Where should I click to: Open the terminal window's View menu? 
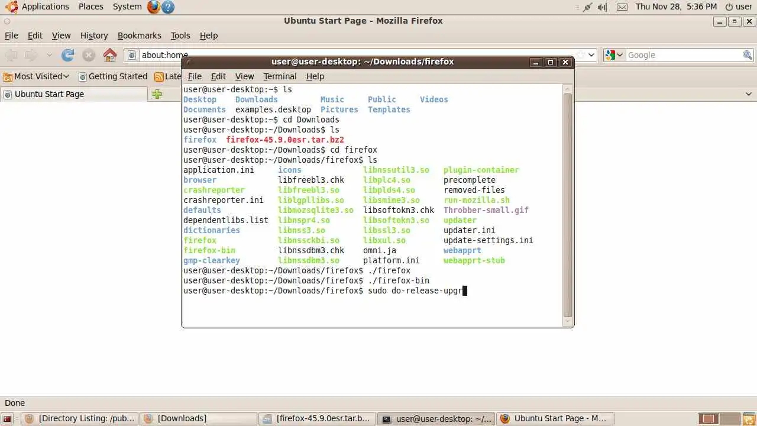pyautogui.click(x=244, y=76)
